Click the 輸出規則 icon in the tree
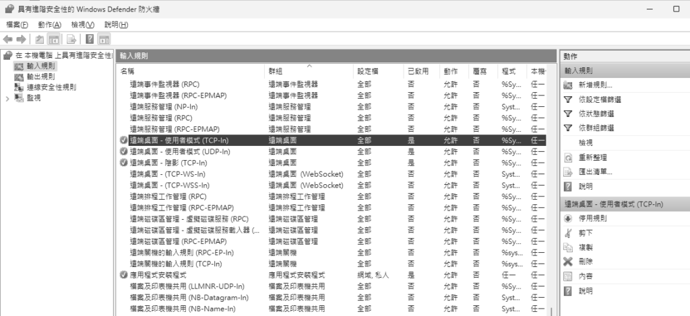 click(18, 77)
